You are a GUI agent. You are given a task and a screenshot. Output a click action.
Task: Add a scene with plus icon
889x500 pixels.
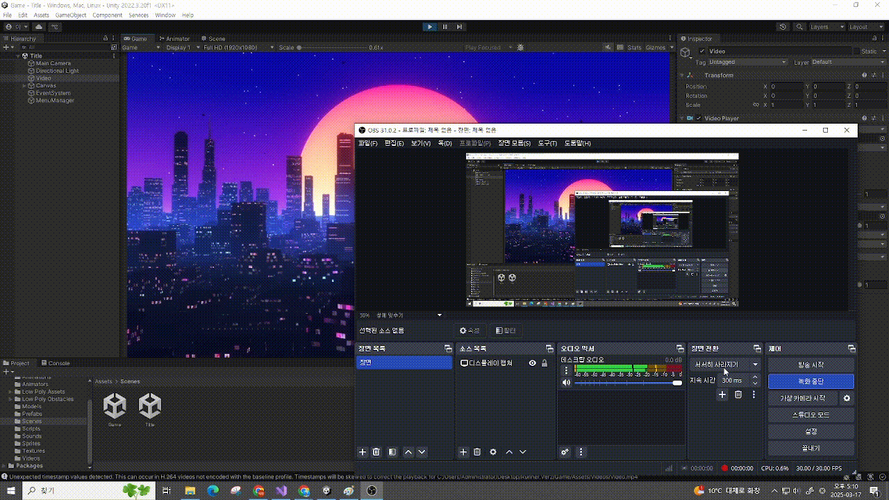(363, 452)
